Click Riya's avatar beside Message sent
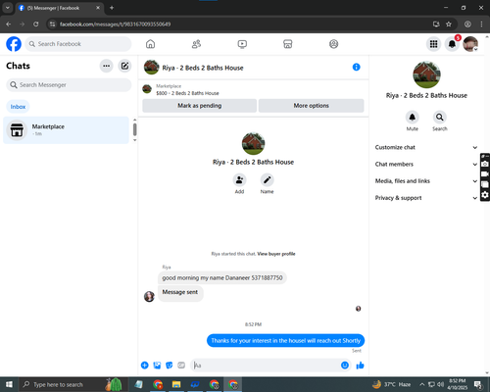 (x=149, y=296)
